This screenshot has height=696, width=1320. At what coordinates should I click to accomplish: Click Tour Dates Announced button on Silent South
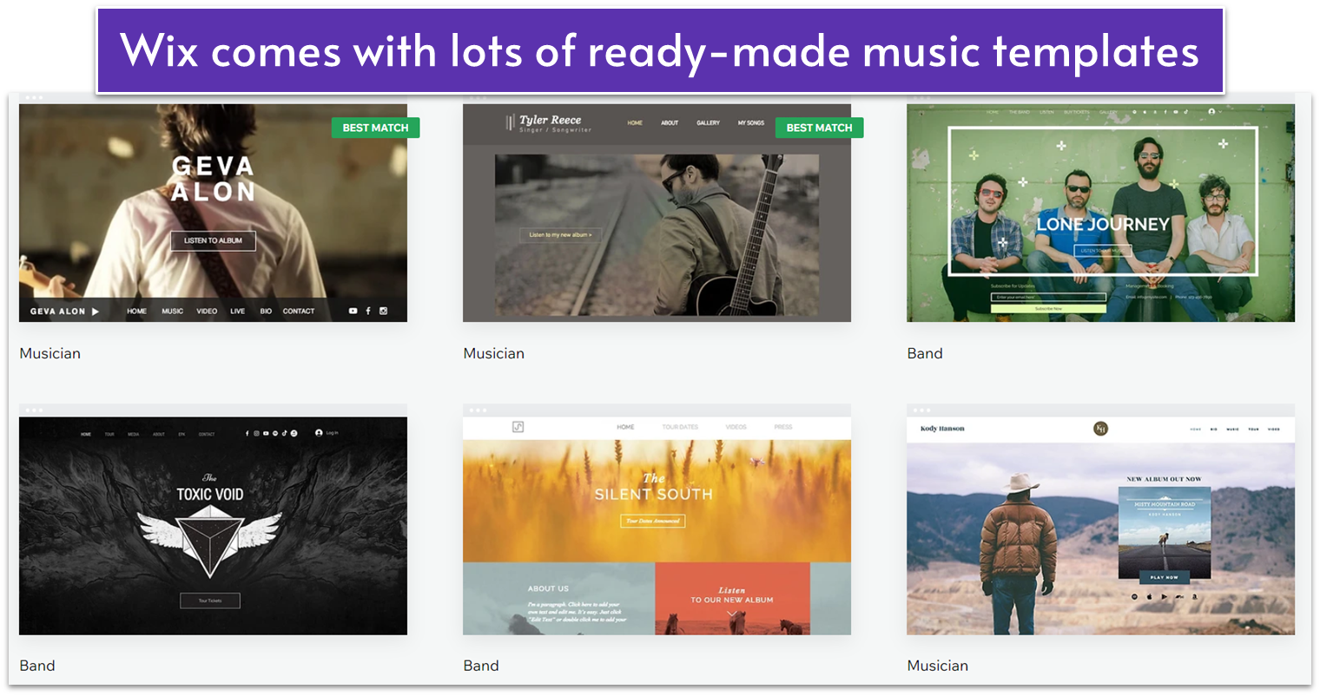[653, 521]
